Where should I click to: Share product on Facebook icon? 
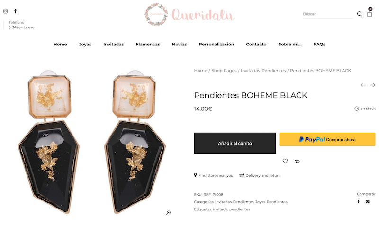click(359, 202)
